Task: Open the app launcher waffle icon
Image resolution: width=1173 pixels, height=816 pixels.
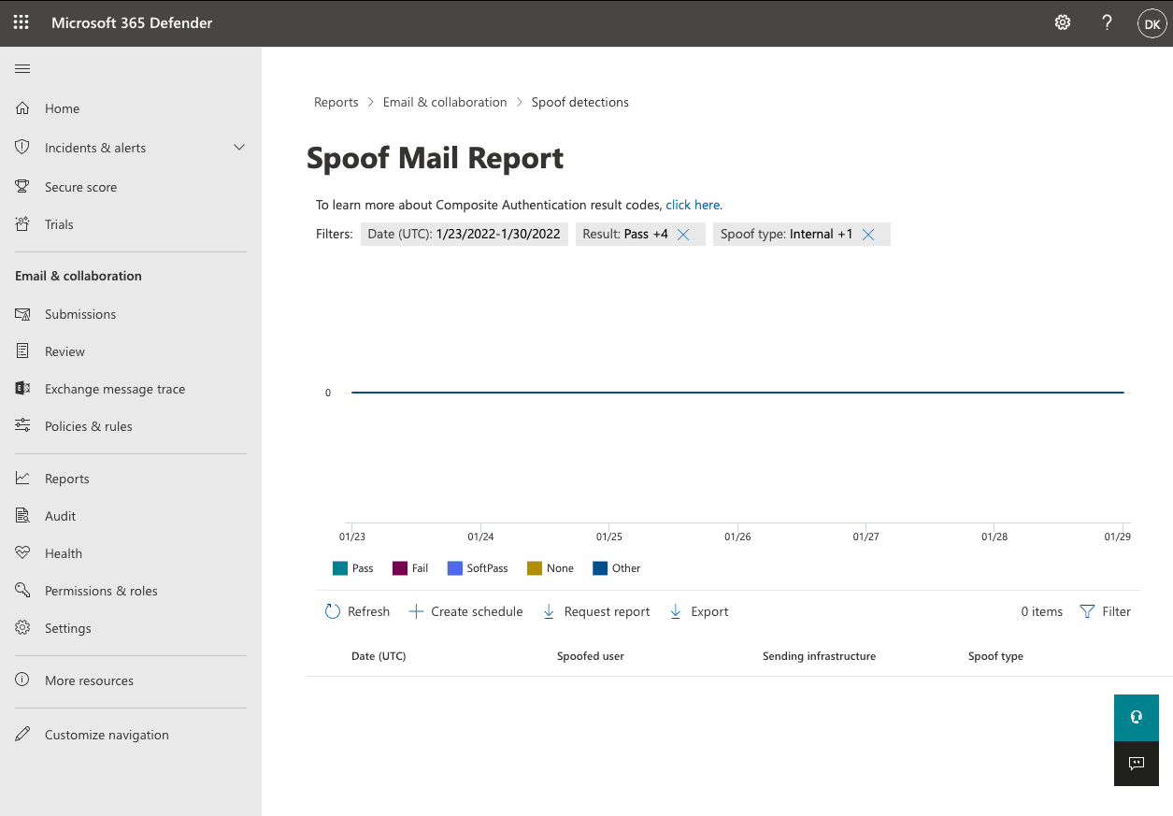Action: [21, 22]
